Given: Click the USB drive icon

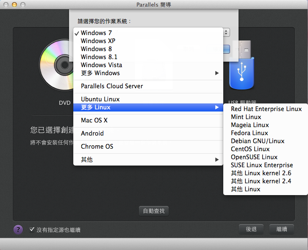Looking at the screenshot, I should 242,65.
